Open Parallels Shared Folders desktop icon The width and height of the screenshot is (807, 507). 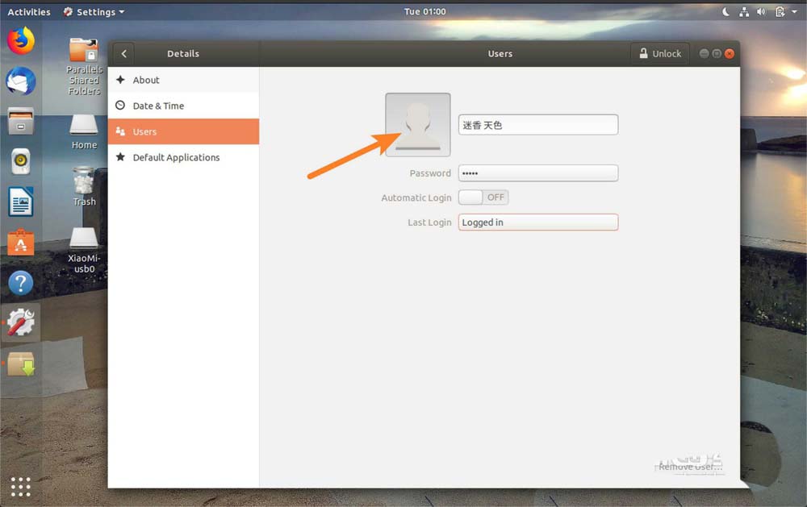point(84,66)
